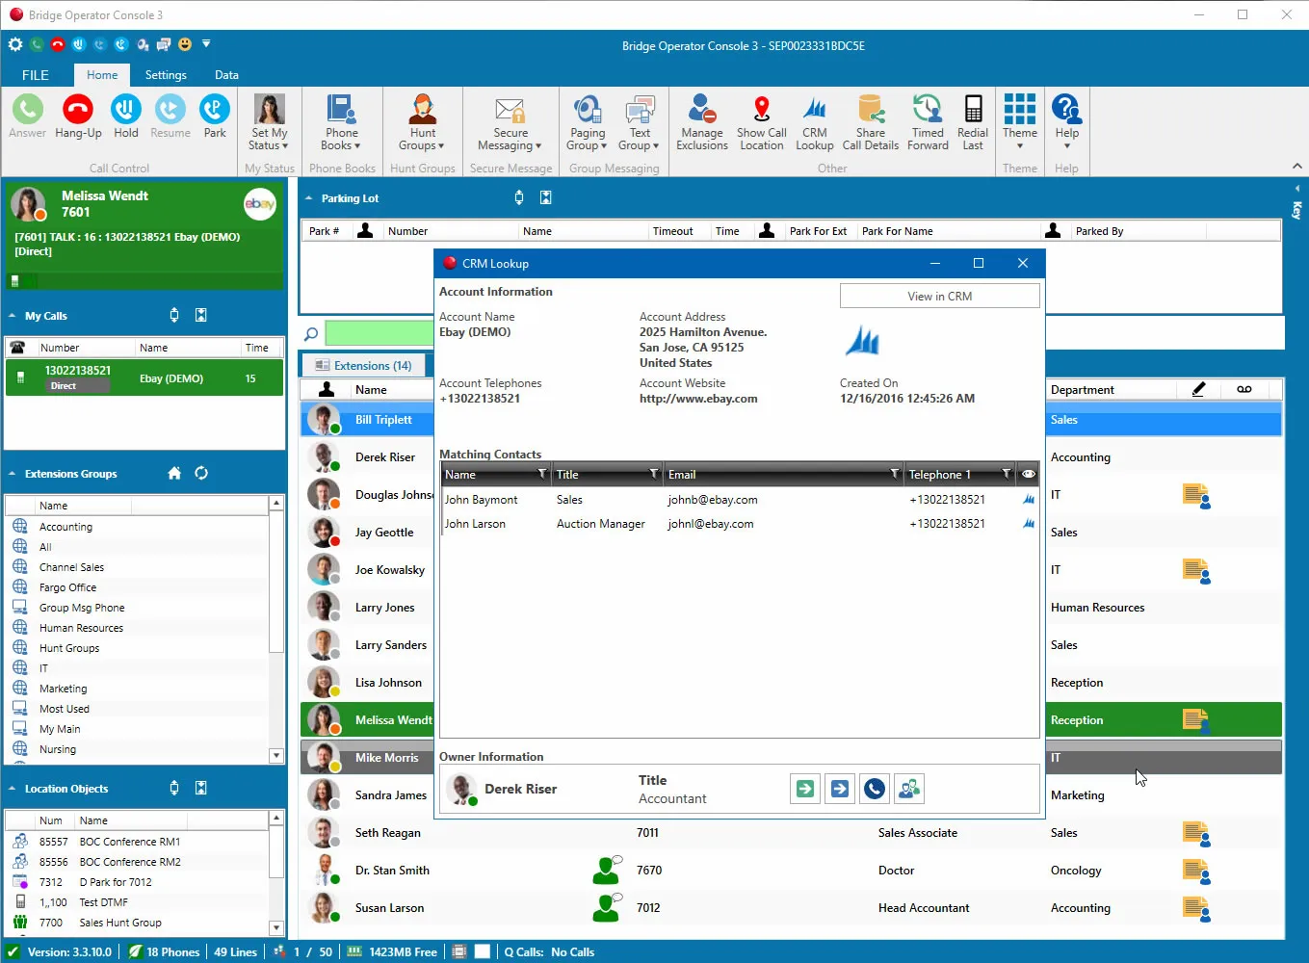The height and width of the screenshot is (963, 1309).
Task: Toggle edit mode with the pencil icon
Action: coord(1198,389)
